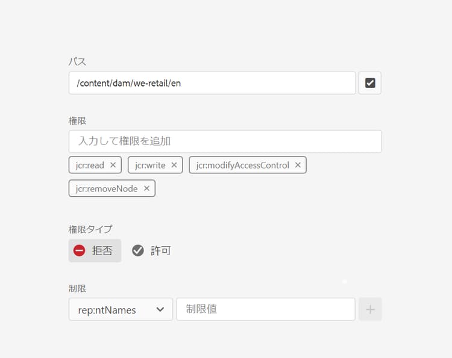452x358 pixels.
Task: Click the path field containing /content/dam/we-retail/en
Action: tap(212, 83)
